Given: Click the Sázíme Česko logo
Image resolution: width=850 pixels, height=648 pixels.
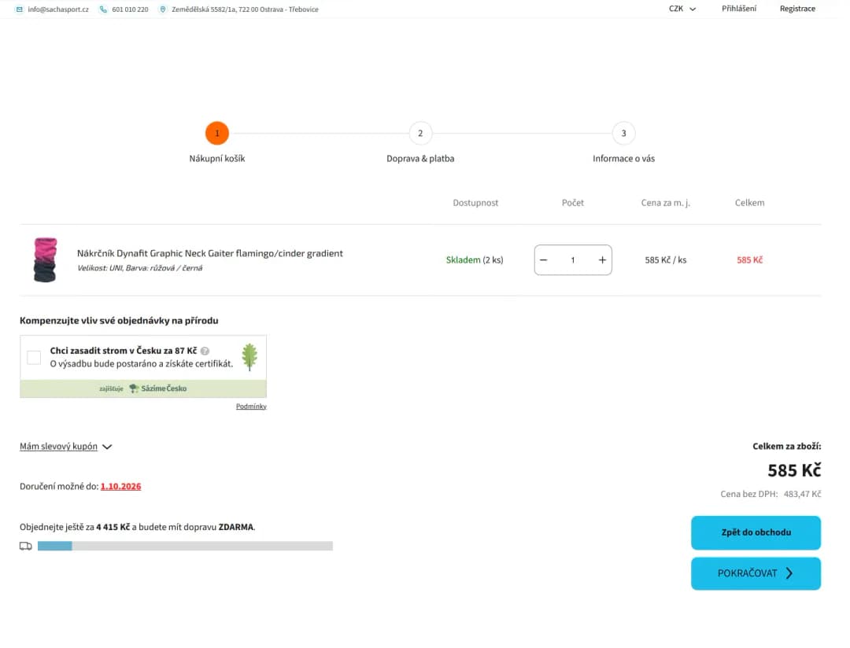Looking at the screenshot, I should click(x=157, y=388).
